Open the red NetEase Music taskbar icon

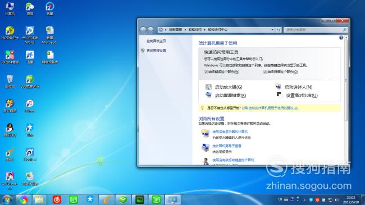[57, 200]
